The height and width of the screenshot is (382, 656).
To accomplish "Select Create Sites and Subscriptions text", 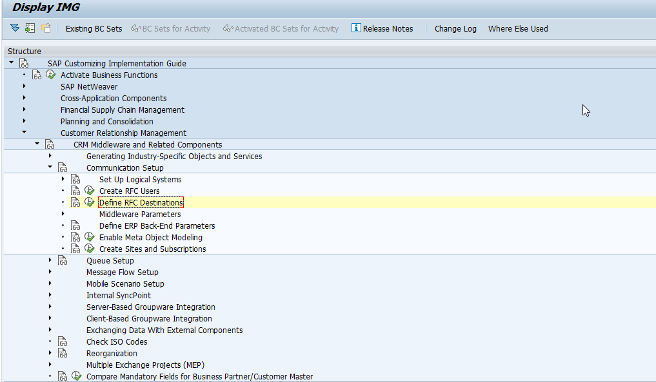I will pos(152,249).
